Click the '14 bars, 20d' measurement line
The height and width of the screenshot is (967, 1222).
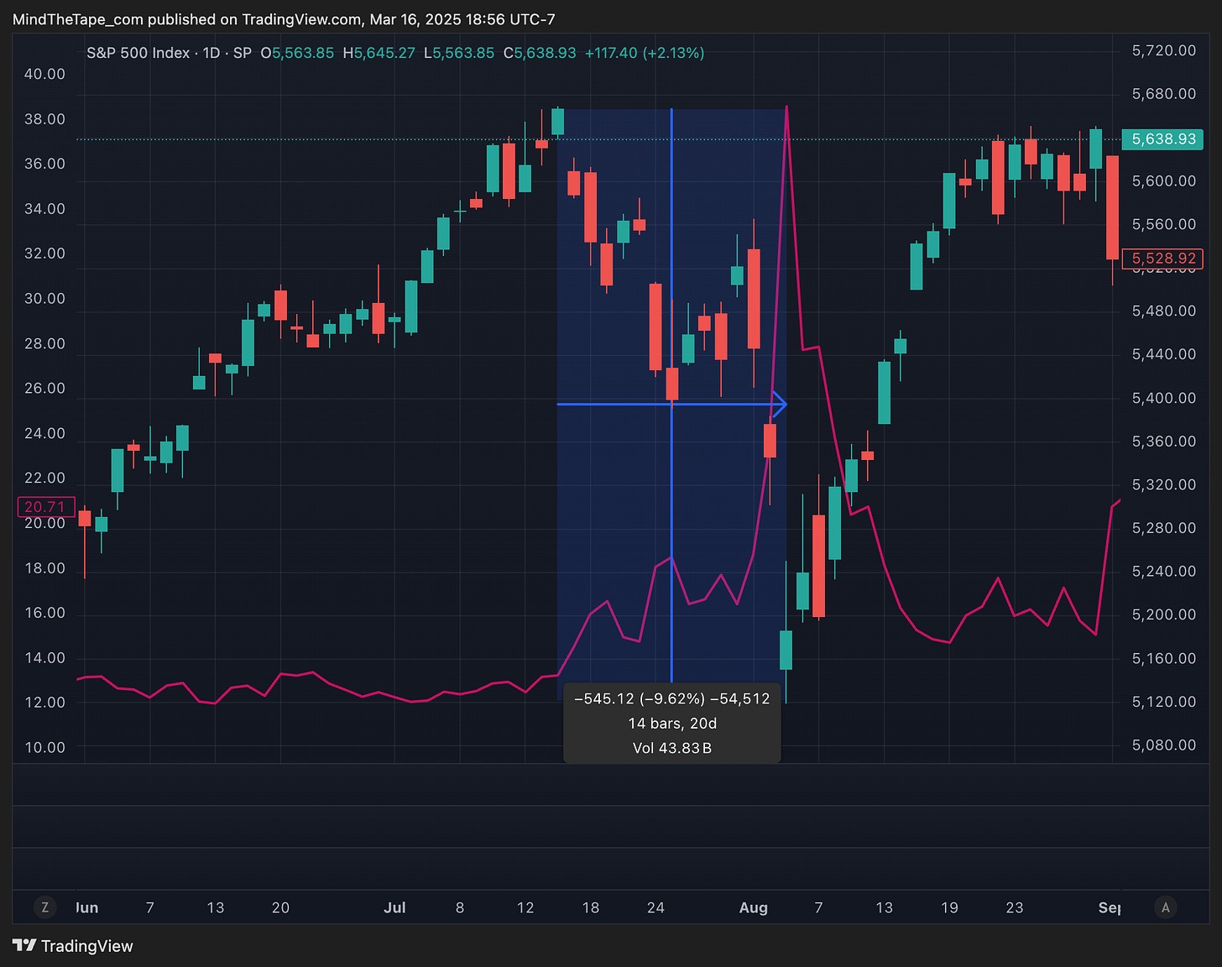(x=672, y=724)
